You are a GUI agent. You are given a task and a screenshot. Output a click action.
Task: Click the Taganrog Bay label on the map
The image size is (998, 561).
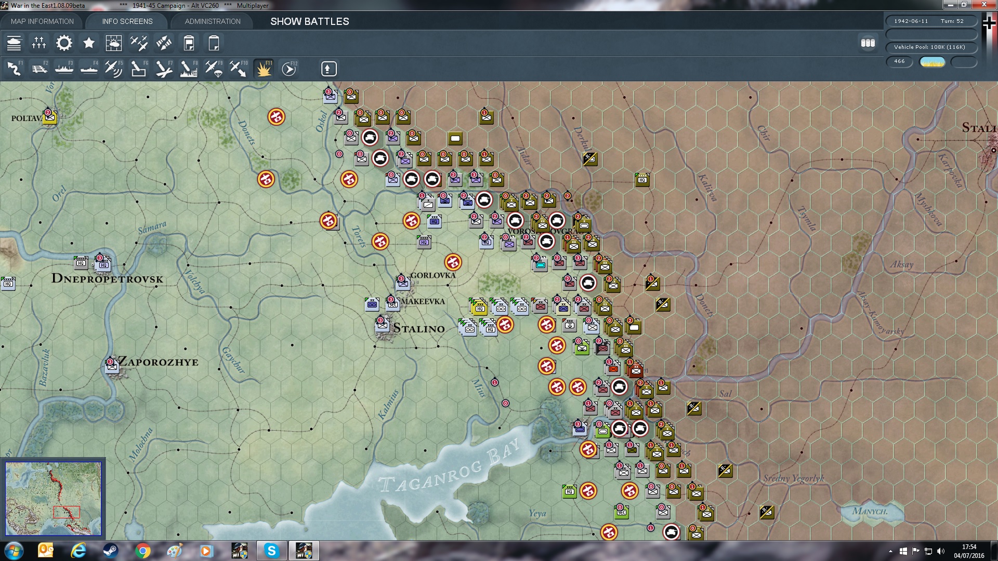click(449, 466)
